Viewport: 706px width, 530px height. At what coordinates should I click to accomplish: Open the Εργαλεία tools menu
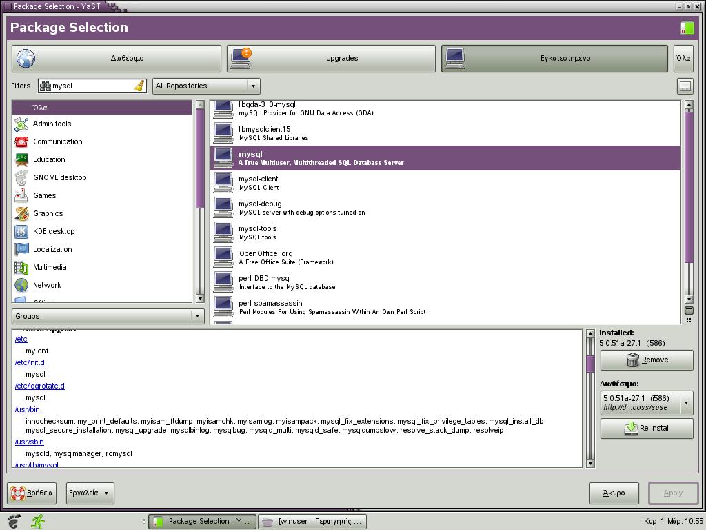point(90,493)
